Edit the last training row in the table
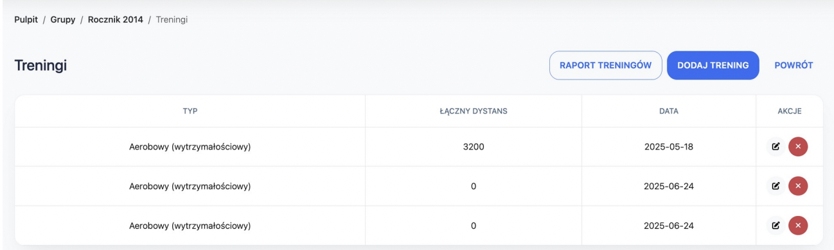This screenshot has height=250, width=834. [776, 225]
